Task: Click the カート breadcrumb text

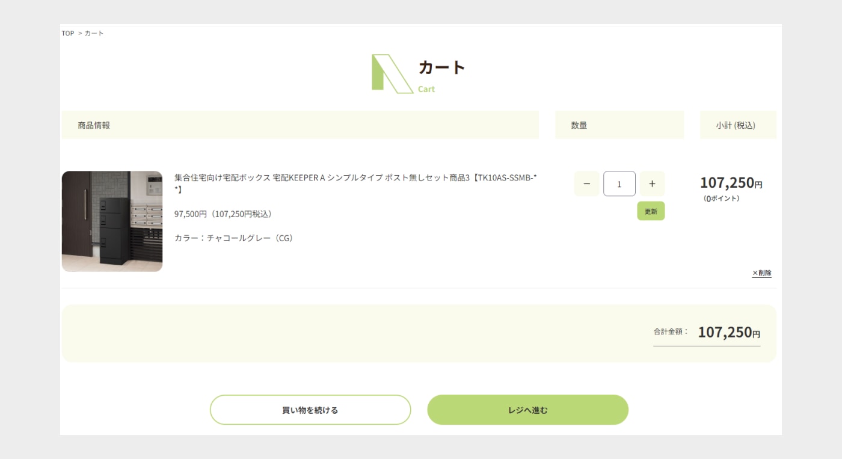Action: coord(94,33)
